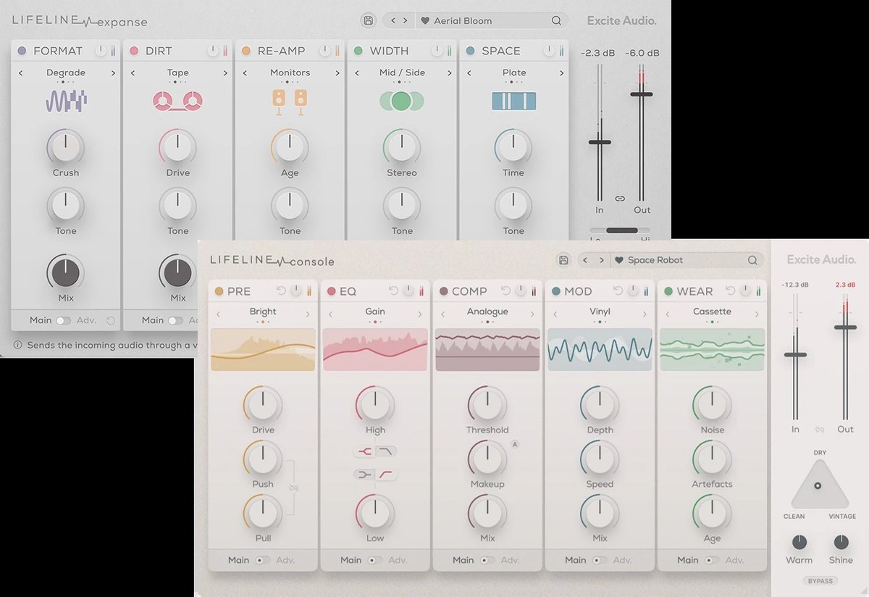Click the Plate reverb icon in SPACE
This screenshot has width=869, height=597.
pos(513,101)
